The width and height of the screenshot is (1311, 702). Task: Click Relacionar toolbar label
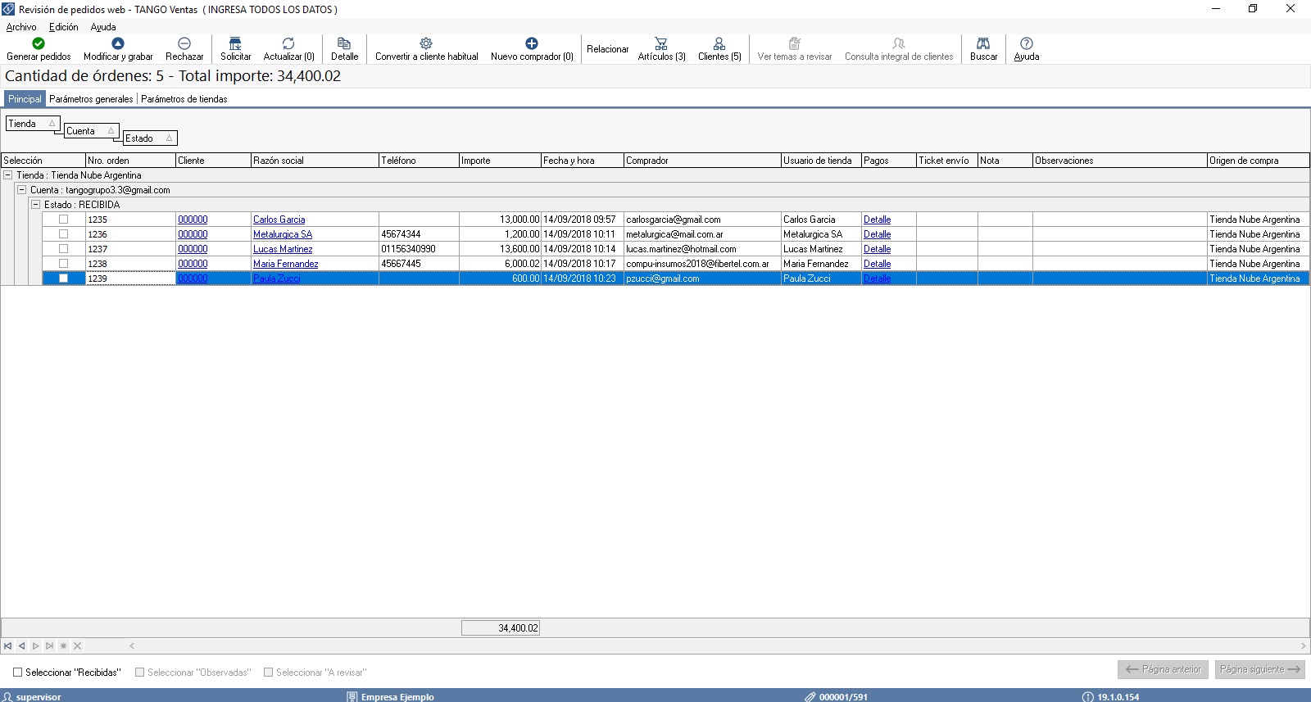(x=607, y=49)
